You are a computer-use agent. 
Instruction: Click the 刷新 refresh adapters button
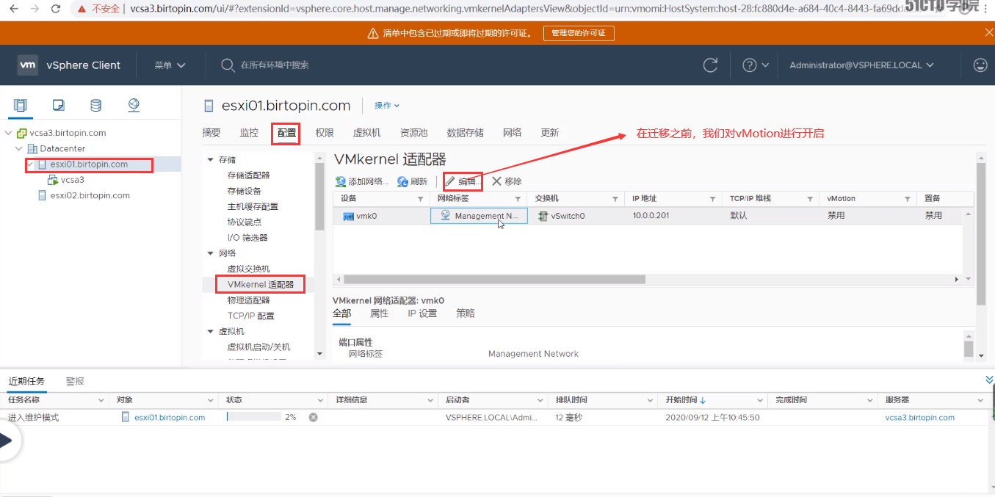tap(413, 181)
